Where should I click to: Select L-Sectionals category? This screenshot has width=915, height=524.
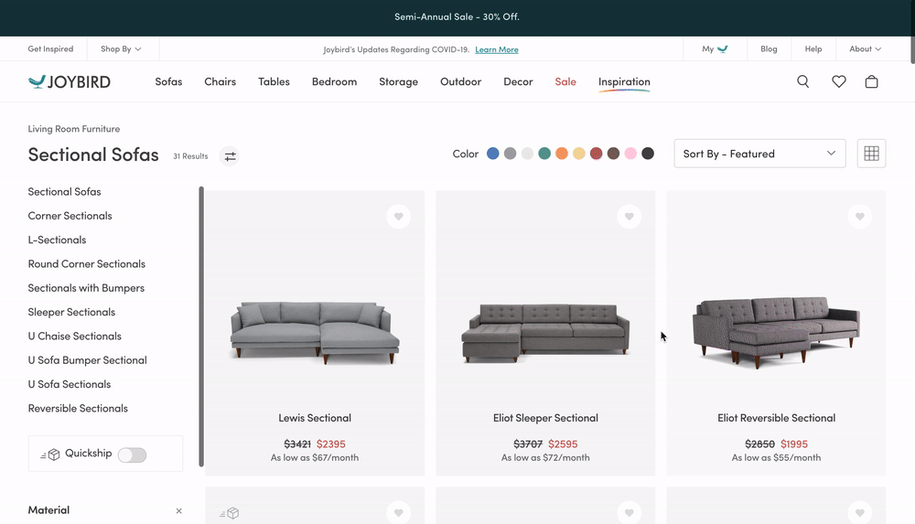(57, 240)
